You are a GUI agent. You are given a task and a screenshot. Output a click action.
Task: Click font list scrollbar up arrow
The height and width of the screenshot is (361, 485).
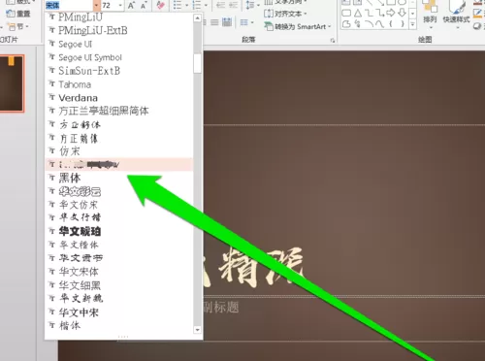[x=197, y=18]
